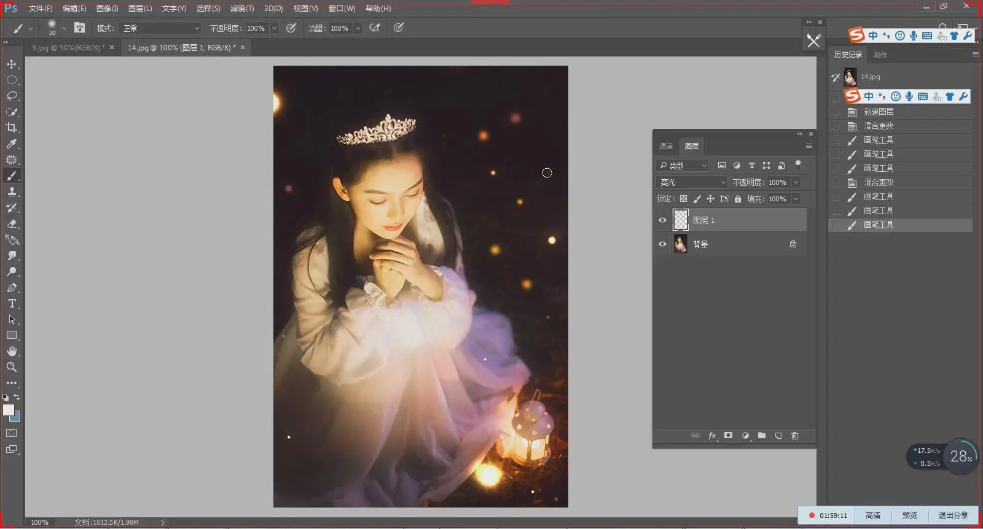Viewport: 983px width, 529px height.
Task: Open layer filter 类型 dropdown
Action: tap(682, 165)
